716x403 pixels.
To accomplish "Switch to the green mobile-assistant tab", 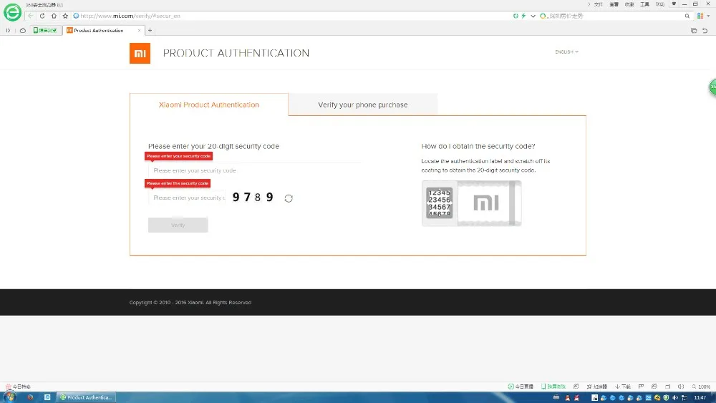I will point(45,31).
